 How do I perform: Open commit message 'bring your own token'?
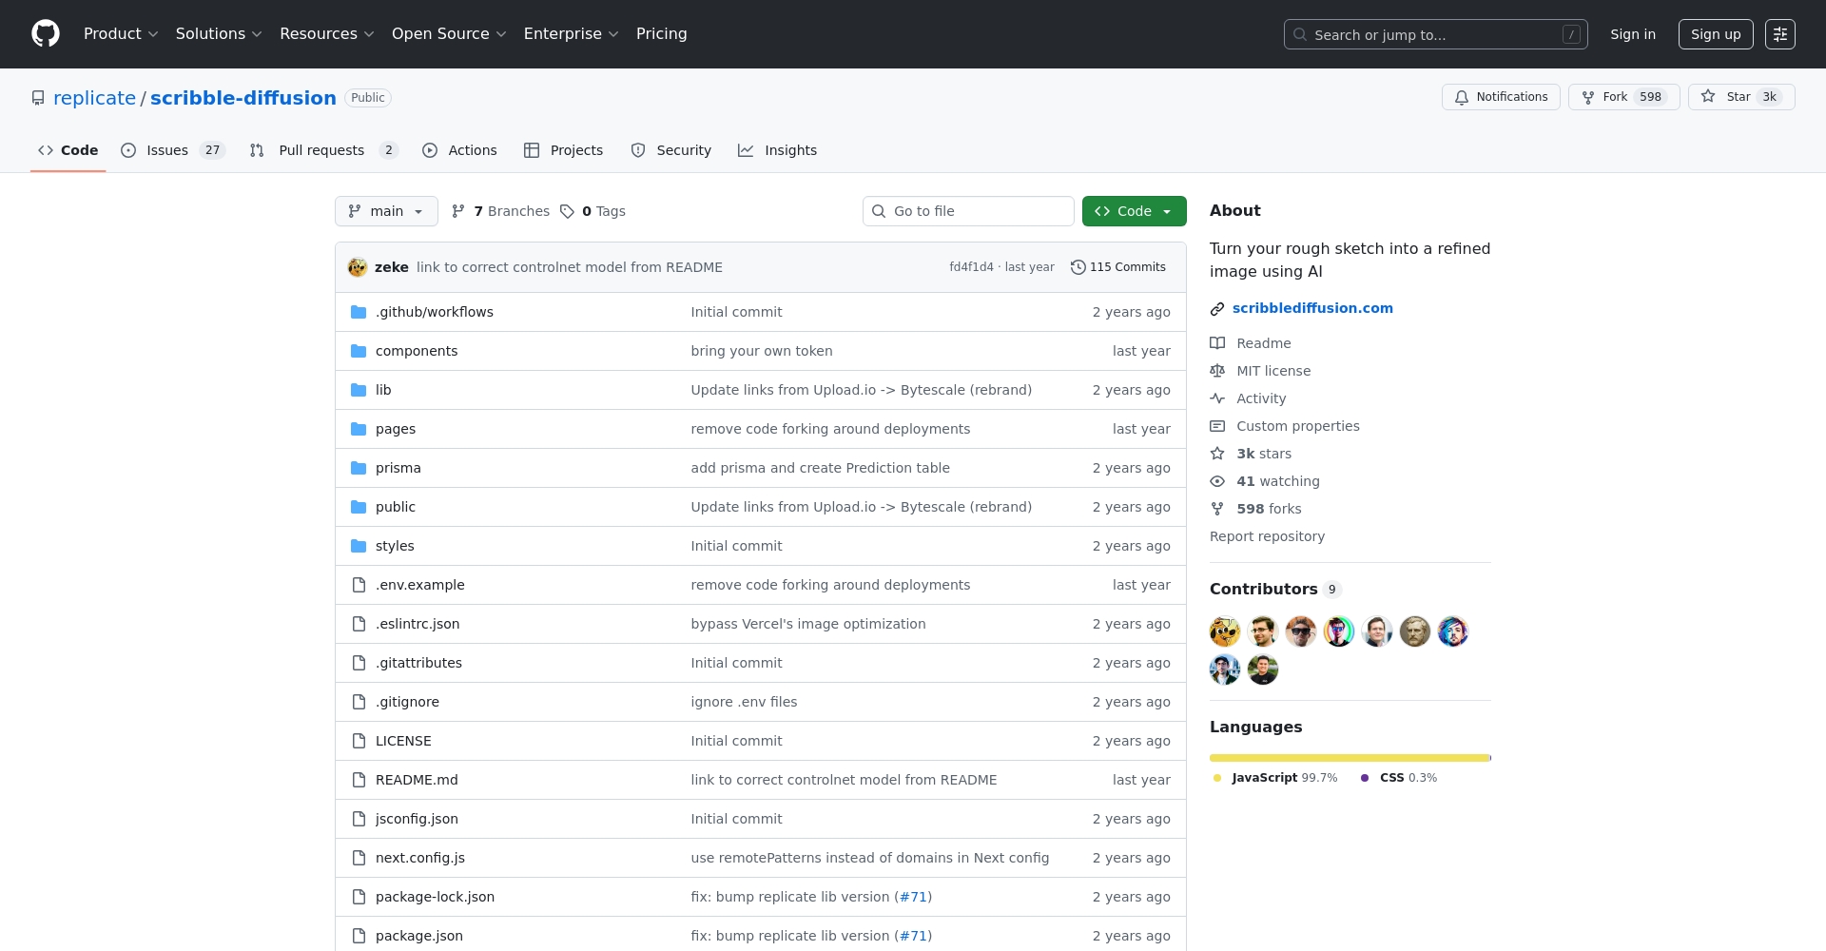click(x=762, y=351)
